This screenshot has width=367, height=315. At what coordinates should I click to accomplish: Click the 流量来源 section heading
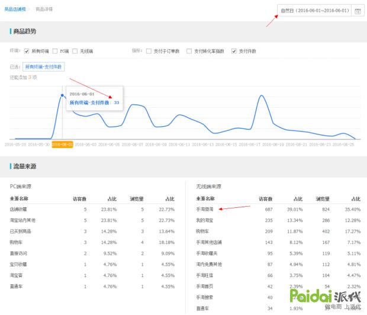[25, 166]
